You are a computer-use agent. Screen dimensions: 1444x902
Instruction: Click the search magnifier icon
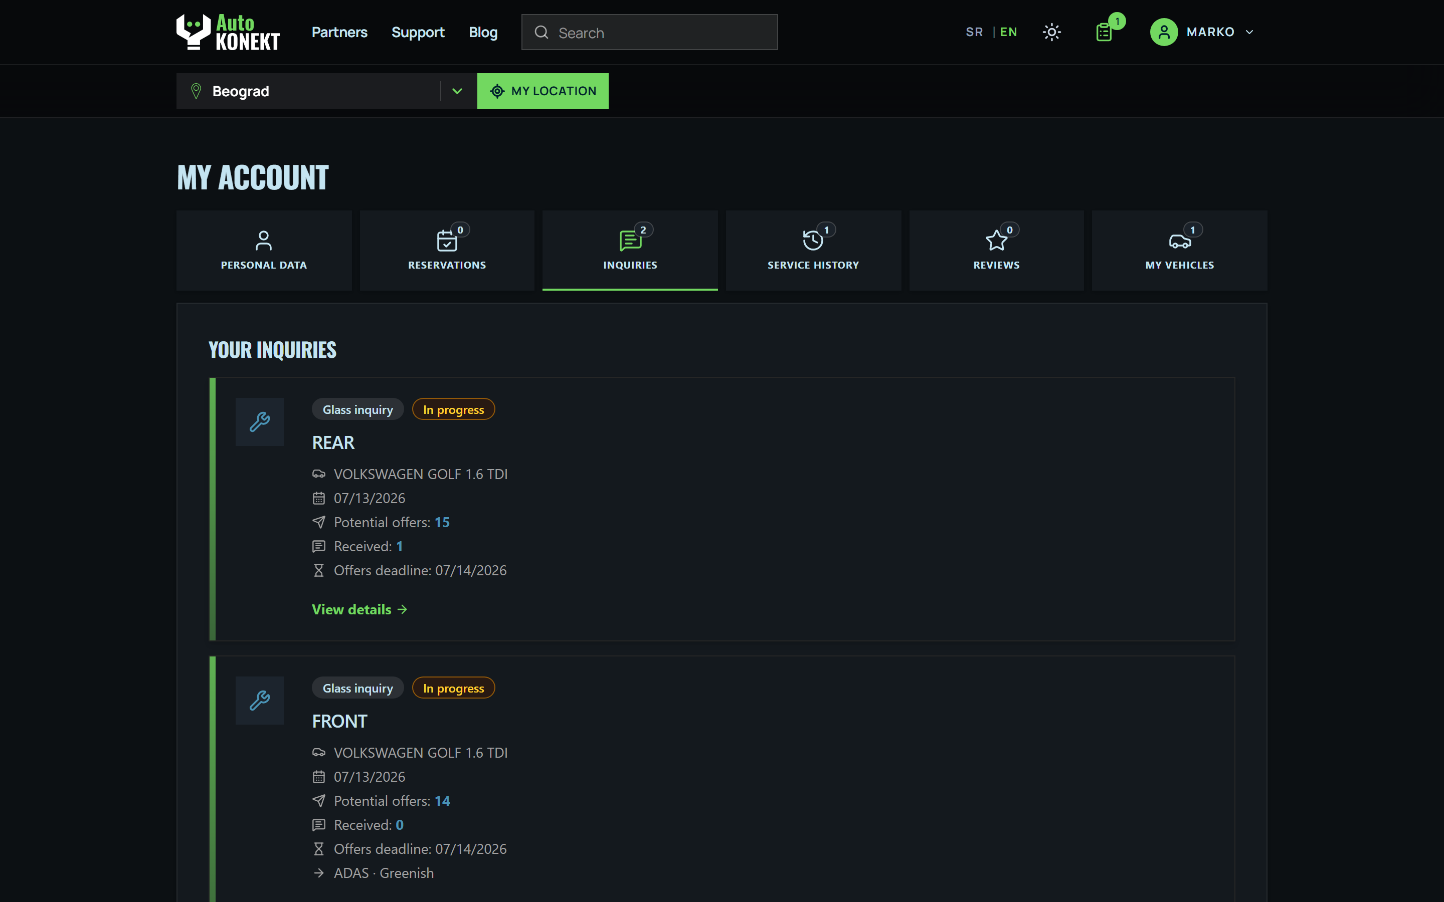pyautogui.click(x=541, y=32)
